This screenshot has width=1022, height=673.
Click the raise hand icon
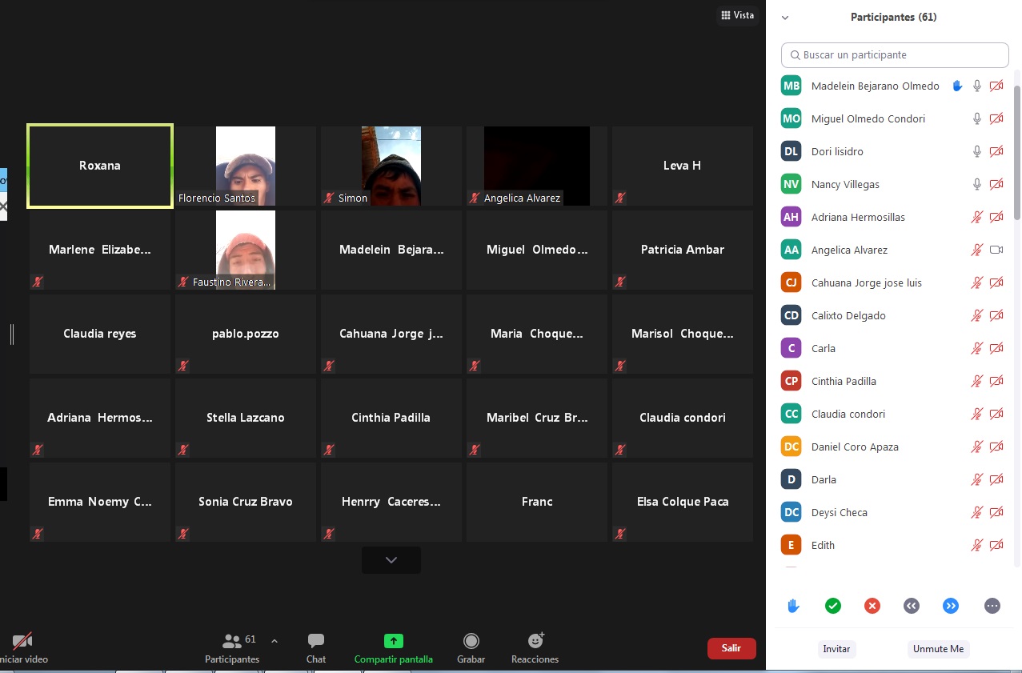tap(793, 606)
